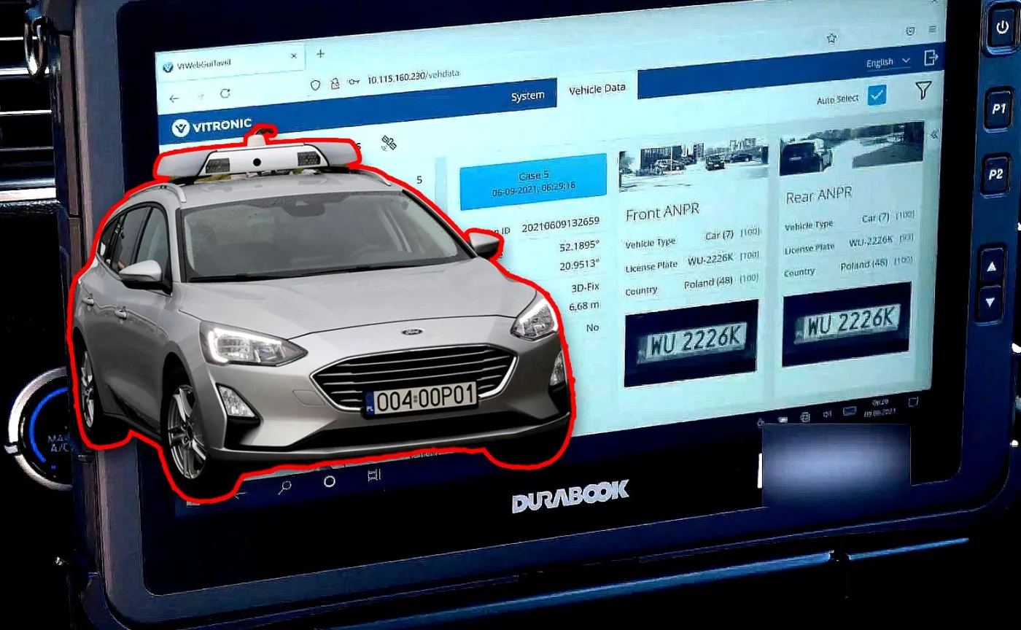The height and width of the screenshot is (630, 1021).
Task: Click the volume icon in the system tray
Action: point(826,413)
